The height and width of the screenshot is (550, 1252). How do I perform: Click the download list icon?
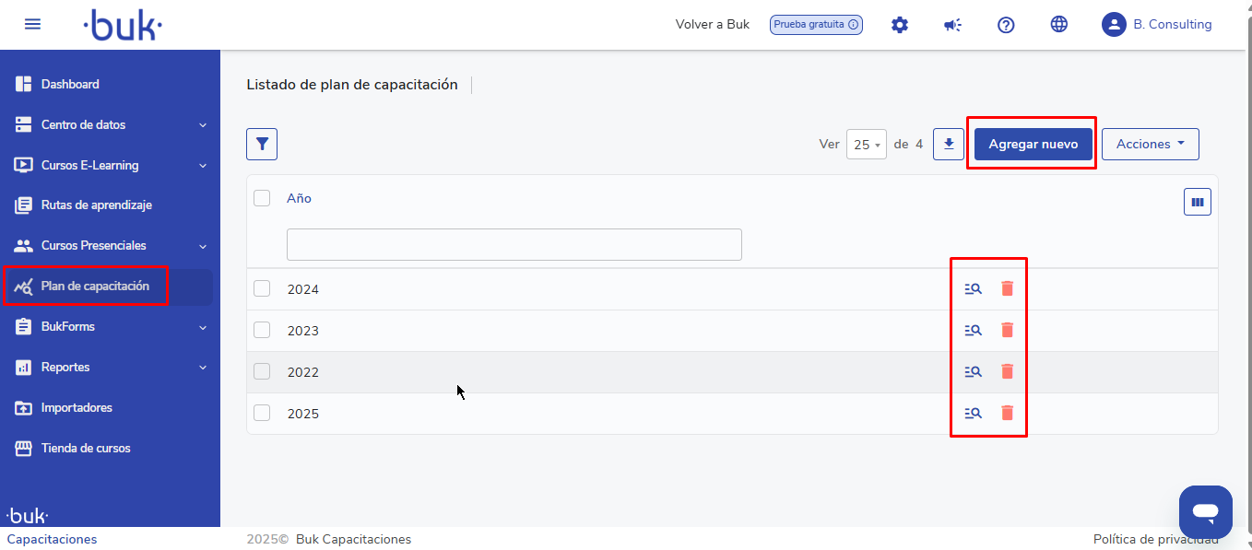(948, 144)
